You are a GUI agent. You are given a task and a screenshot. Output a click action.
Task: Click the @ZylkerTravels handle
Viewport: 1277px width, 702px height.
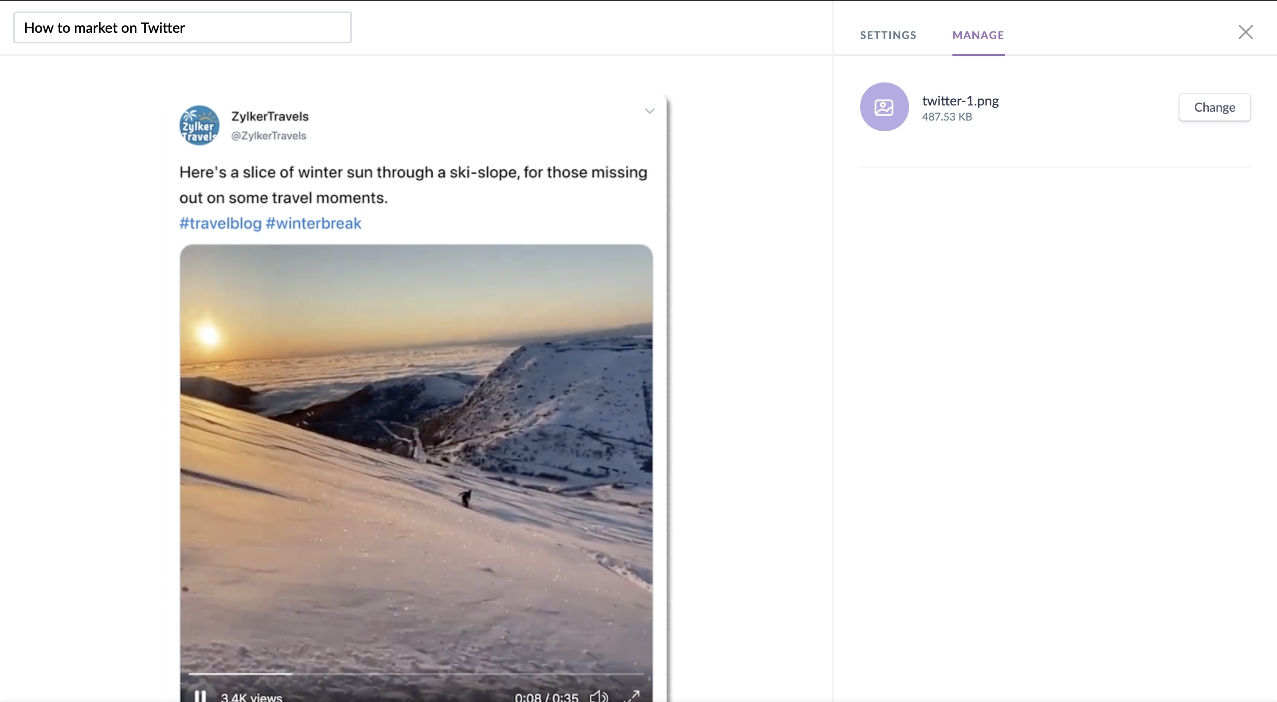269,136
